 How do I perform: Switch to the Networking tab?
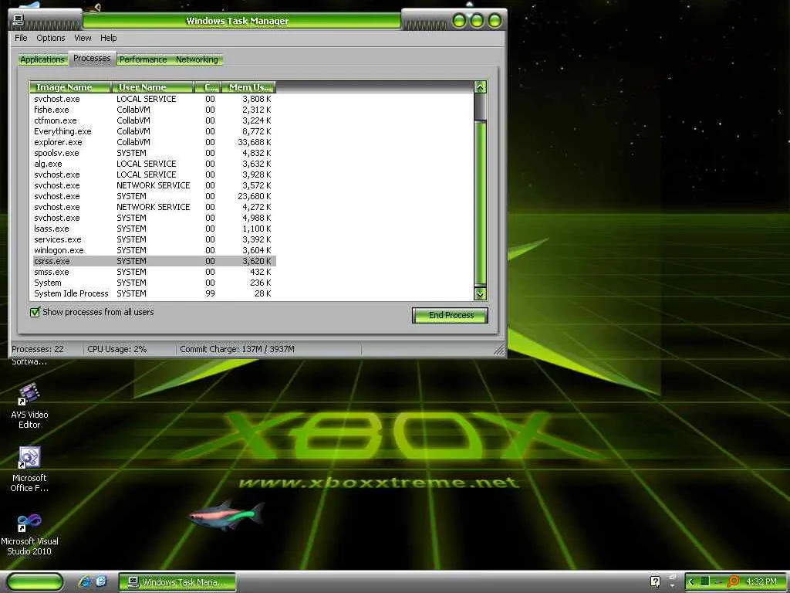(x=197, y=59)
